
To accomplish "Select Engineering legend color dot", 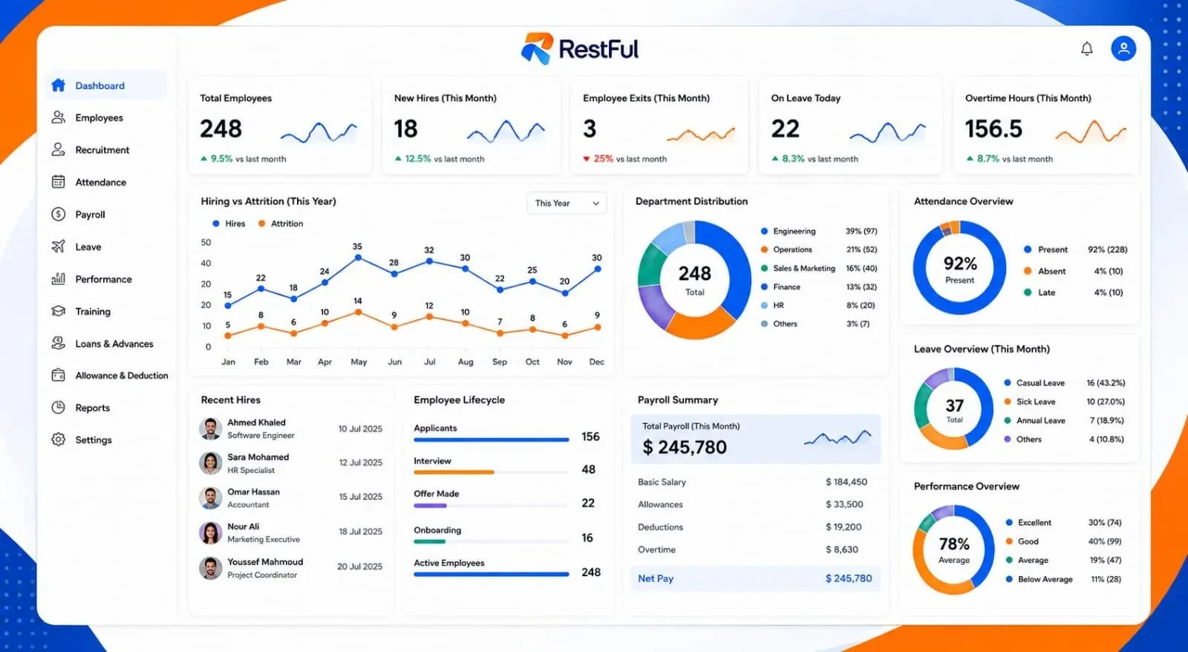I will click(764, 231).
